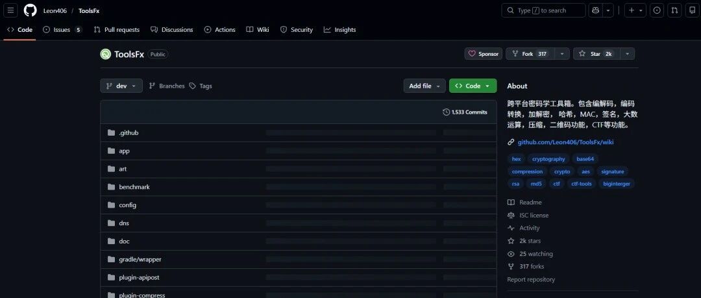Click the ToolsFx repository avatar icon
The image size is (701, 298).
click(106, 54)
